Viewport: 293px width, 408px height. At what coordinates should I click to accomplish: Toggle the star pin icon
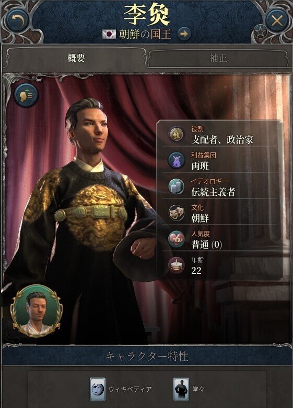pos(260,32)
